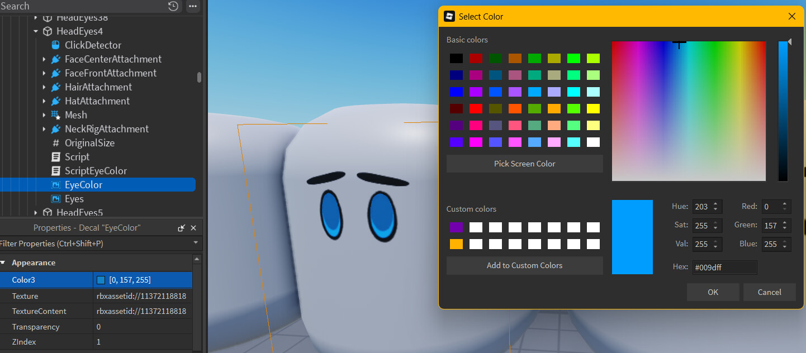The height and width of the screenshot is (353, 806).
Task: Click the Mesh object icon
Action: (x=55, y=115)
